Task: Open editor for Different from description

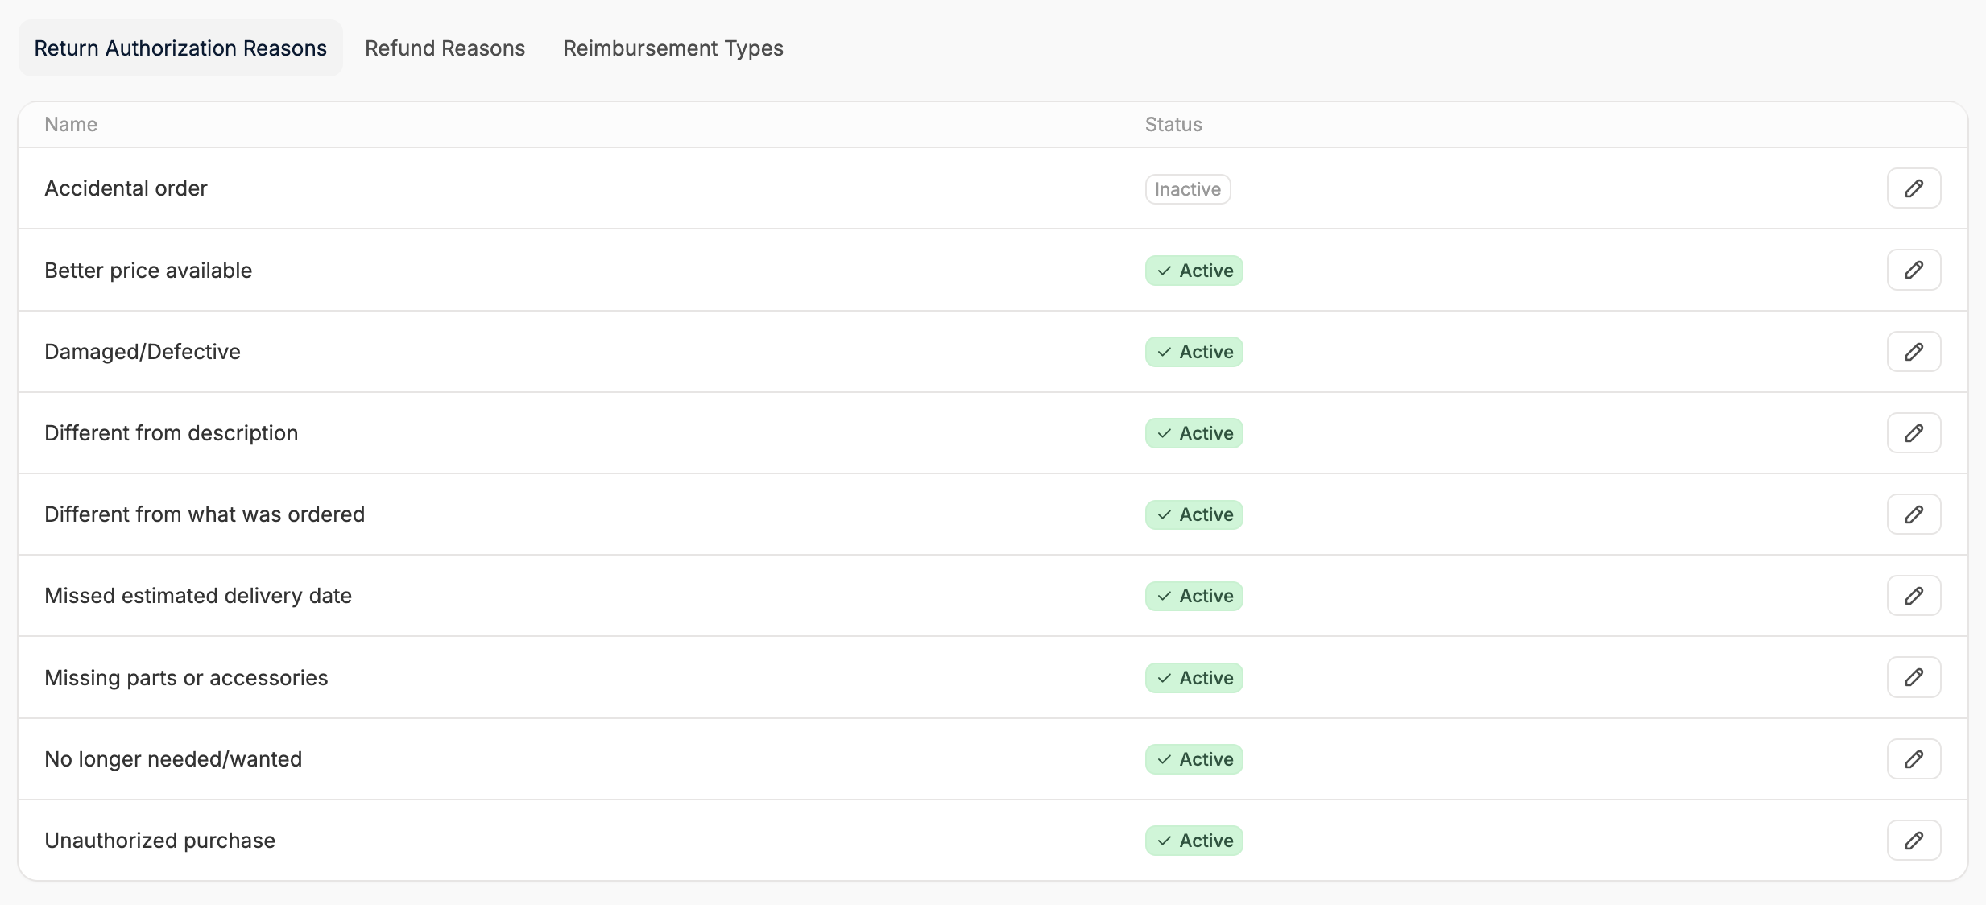Action: point(1914,433)
